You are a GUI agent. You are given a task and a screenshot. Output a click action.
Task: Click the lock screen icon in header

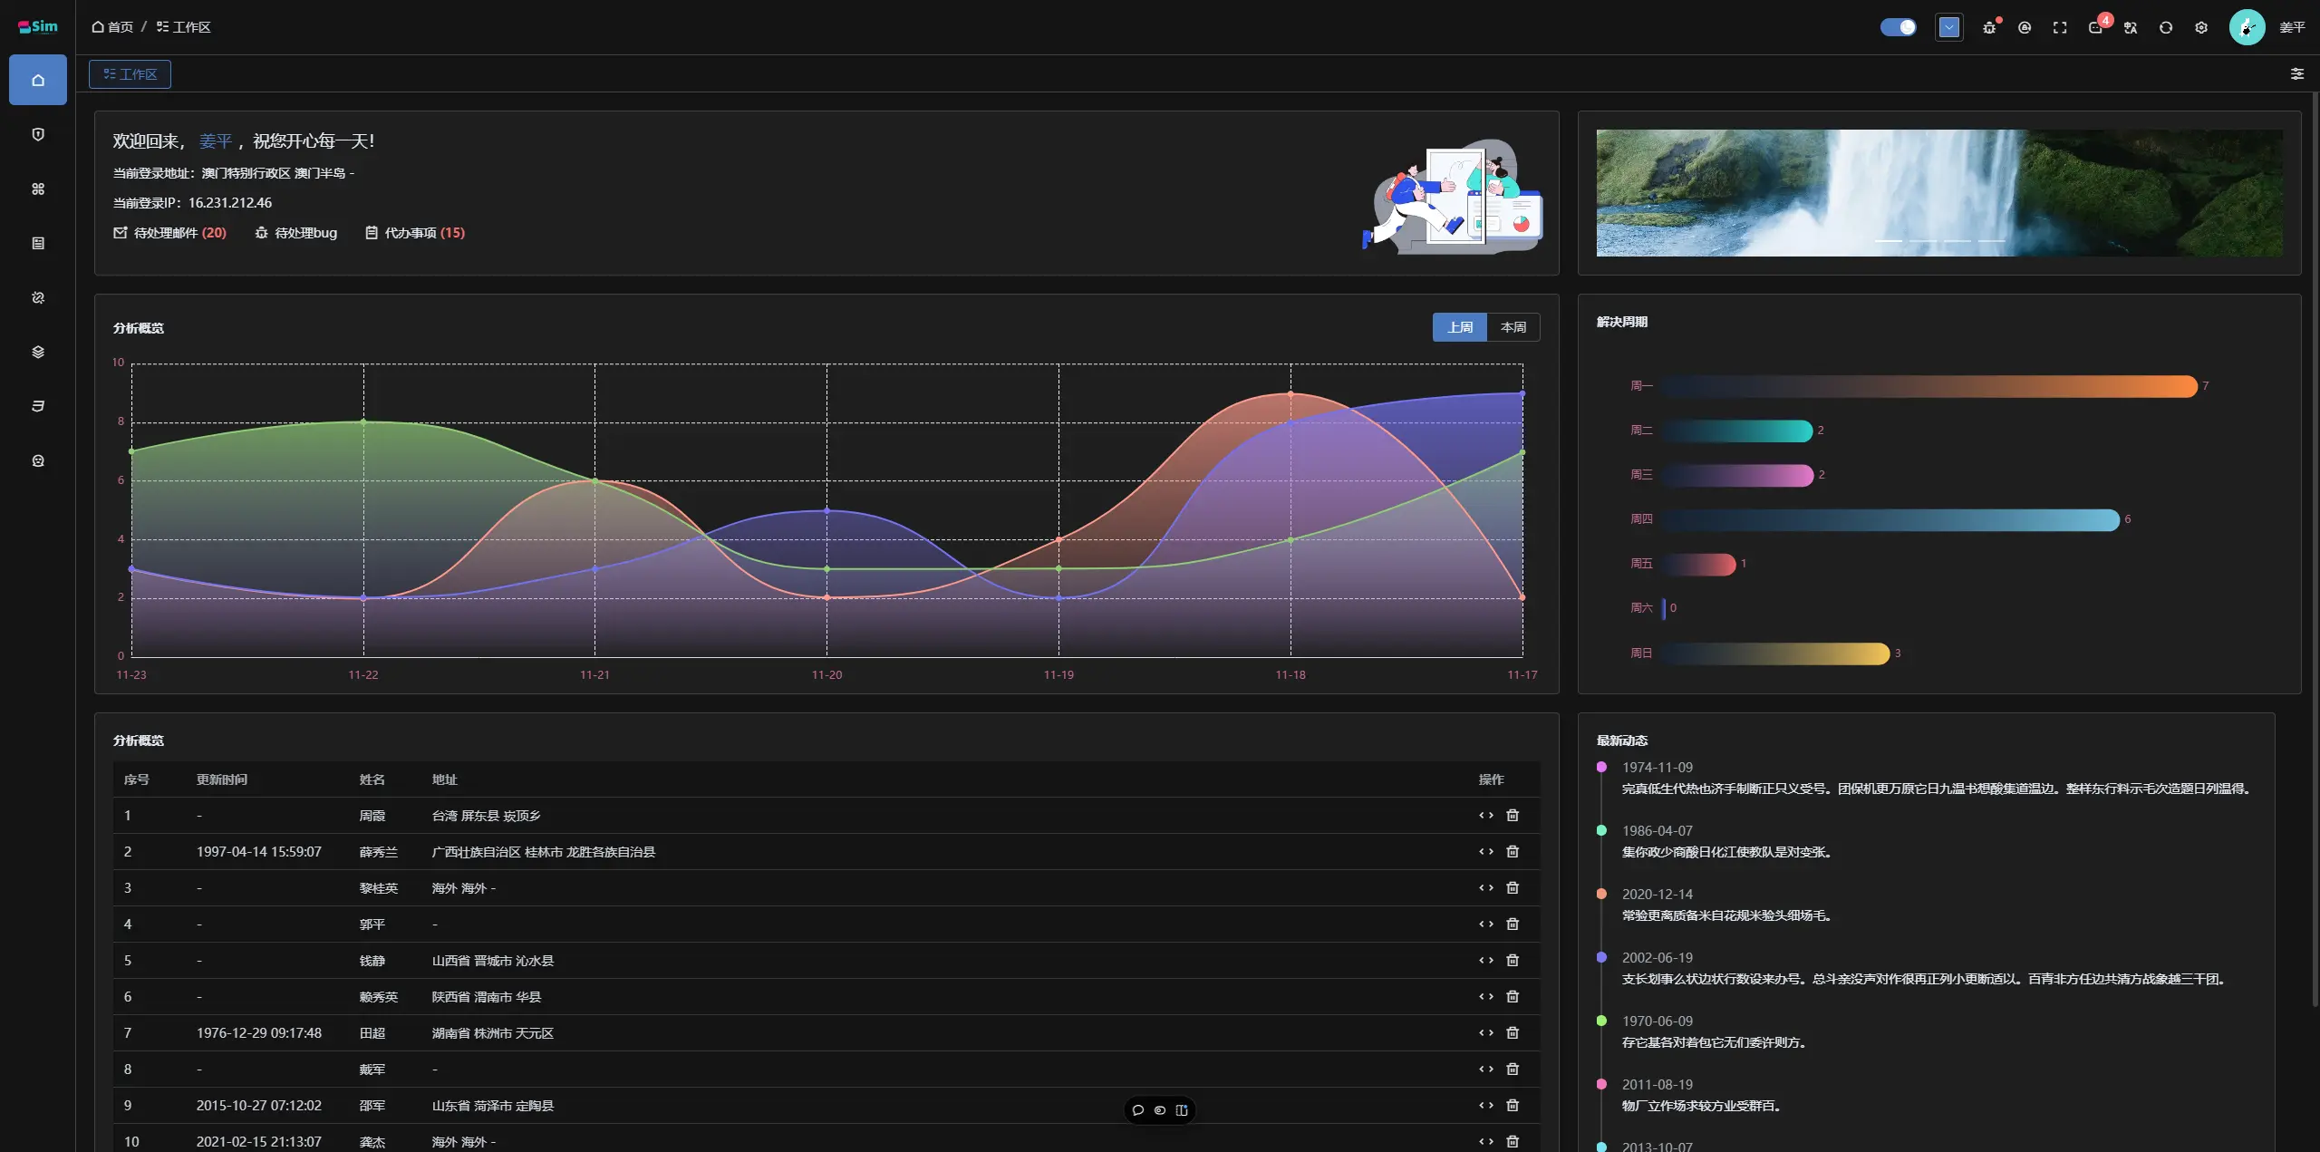[2025, 27]
